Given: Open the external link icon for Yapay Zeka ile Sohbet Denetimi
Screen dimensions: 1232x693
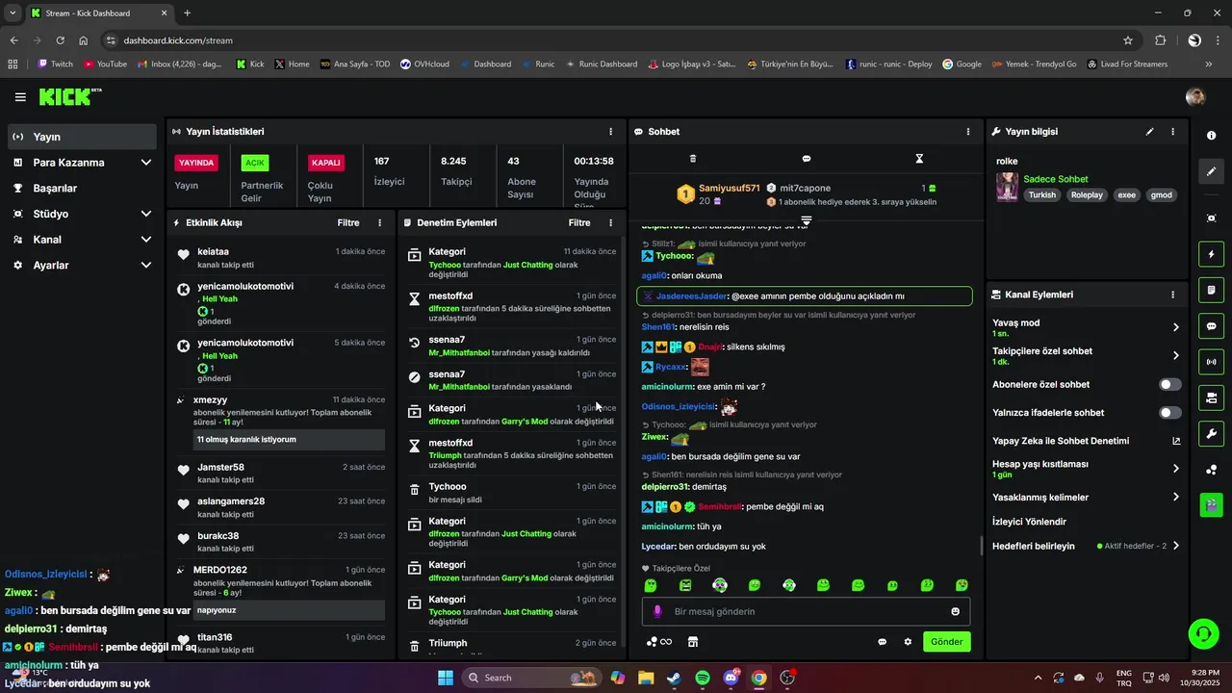Looking at the screenshot, I should (x=1176, y=441).
